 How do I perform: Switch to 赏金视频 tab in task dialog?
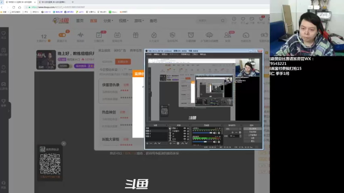[x=104, y=51]
